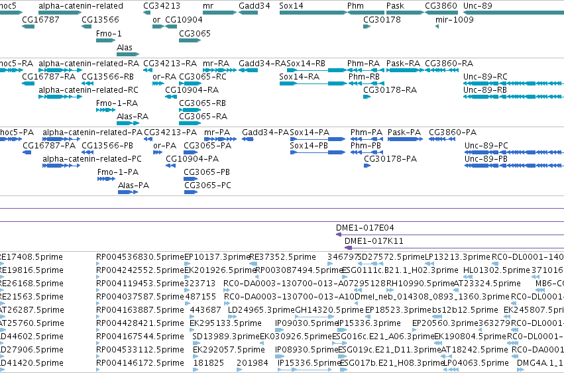Viewport: 564px width, 373px height.
Task: Select the Alas gene feature
Action: pos(128,54)
